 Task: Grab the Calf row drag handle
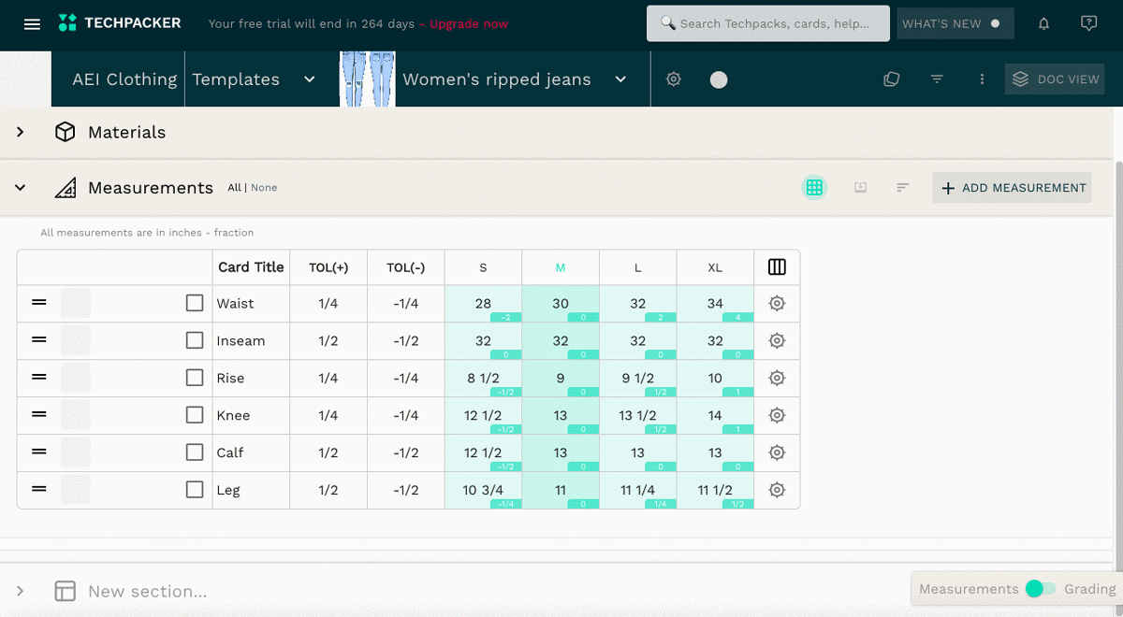pyautogui.click(x=39, y=452)
